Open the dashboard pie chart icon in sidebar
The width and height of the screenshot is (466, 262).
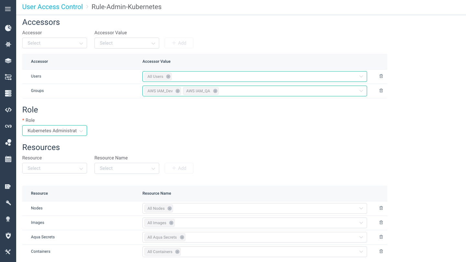8,28
